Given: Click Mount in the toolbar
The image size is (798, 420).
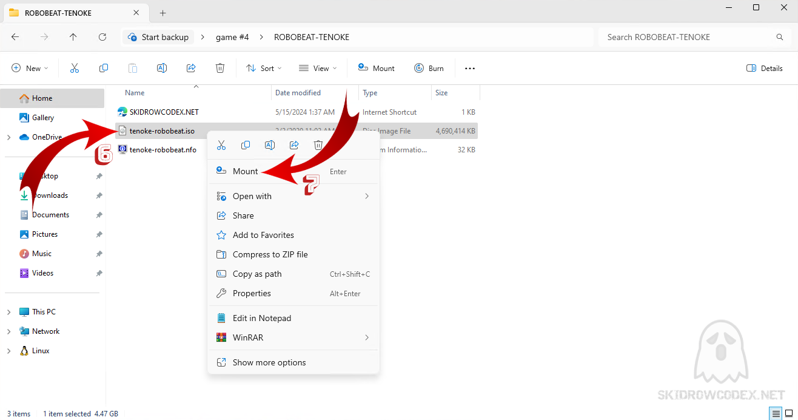Looking at the screenshot, I should [376, 69].
